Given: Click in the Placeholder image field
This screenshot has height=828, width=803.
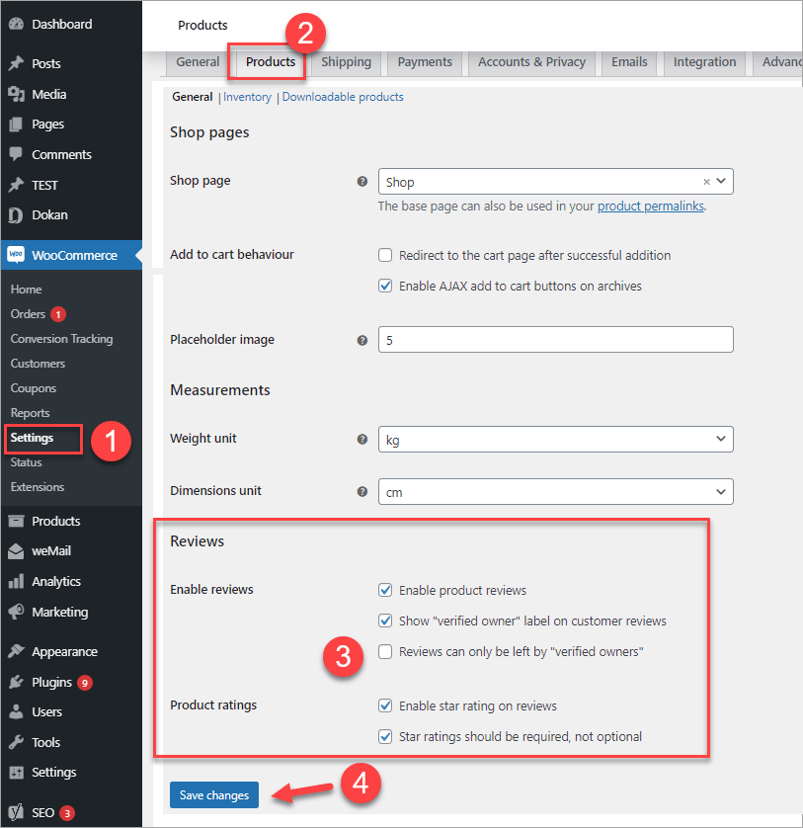Looking at the screenshot, I should pyautogui.click(x=555, y=340).
